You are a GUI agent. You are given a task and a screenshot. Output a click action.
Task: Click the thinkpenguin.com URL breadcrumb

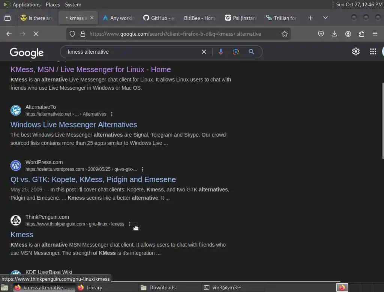click(x=75, y=224)
